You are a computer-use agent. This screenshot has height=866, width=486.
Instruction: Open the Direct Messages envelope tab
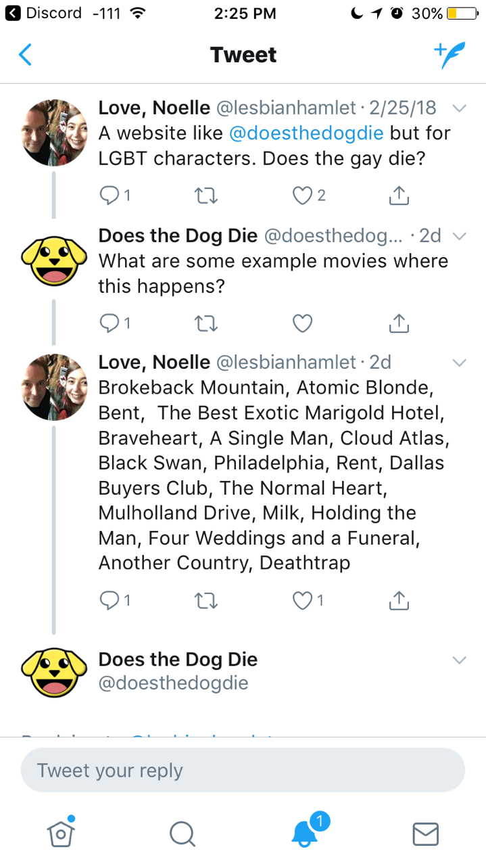coord(425,834)
